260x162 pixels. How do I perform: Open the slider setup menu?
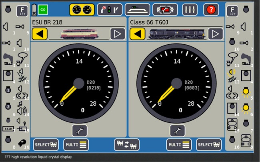pos(190,9)
